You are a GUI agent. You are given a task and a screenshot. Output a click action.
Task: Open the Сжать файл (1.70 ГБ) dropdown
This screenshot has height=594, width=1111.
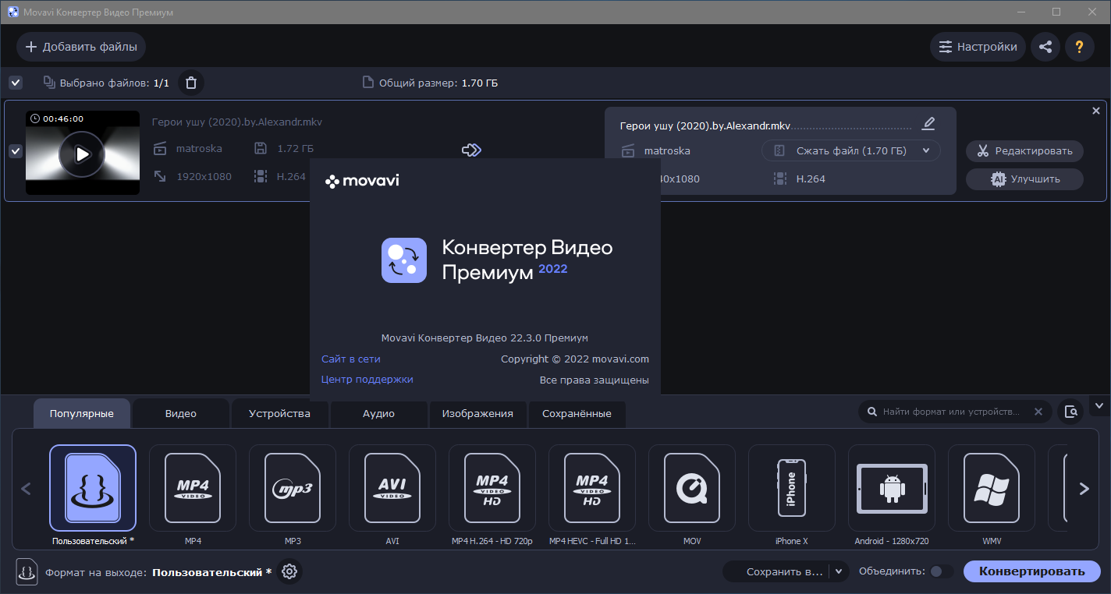click(851, 150)
